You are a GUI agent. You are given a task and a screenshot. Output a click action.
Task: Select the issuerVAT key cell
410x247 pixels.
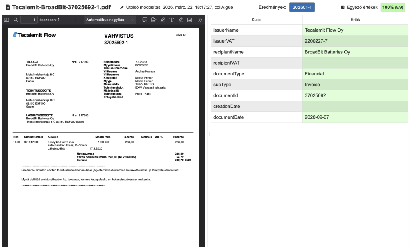257,41
